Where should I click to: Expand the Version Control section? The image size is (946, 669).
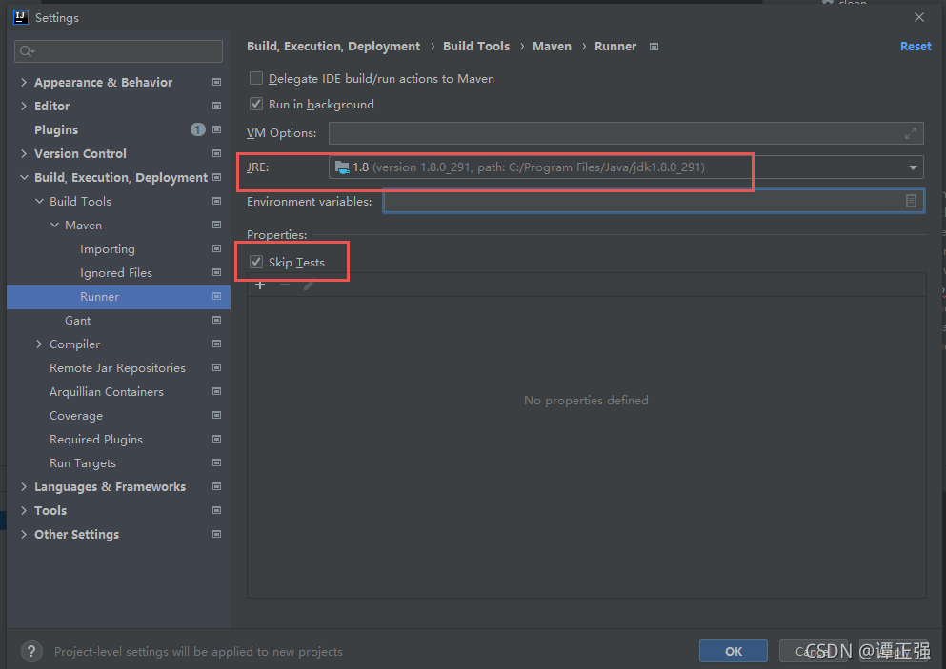tap(24, 154)
